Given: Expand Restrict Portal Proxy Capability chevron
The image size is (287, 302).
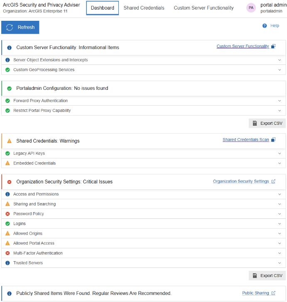Looking at the screenshot, I should [280, 111].
